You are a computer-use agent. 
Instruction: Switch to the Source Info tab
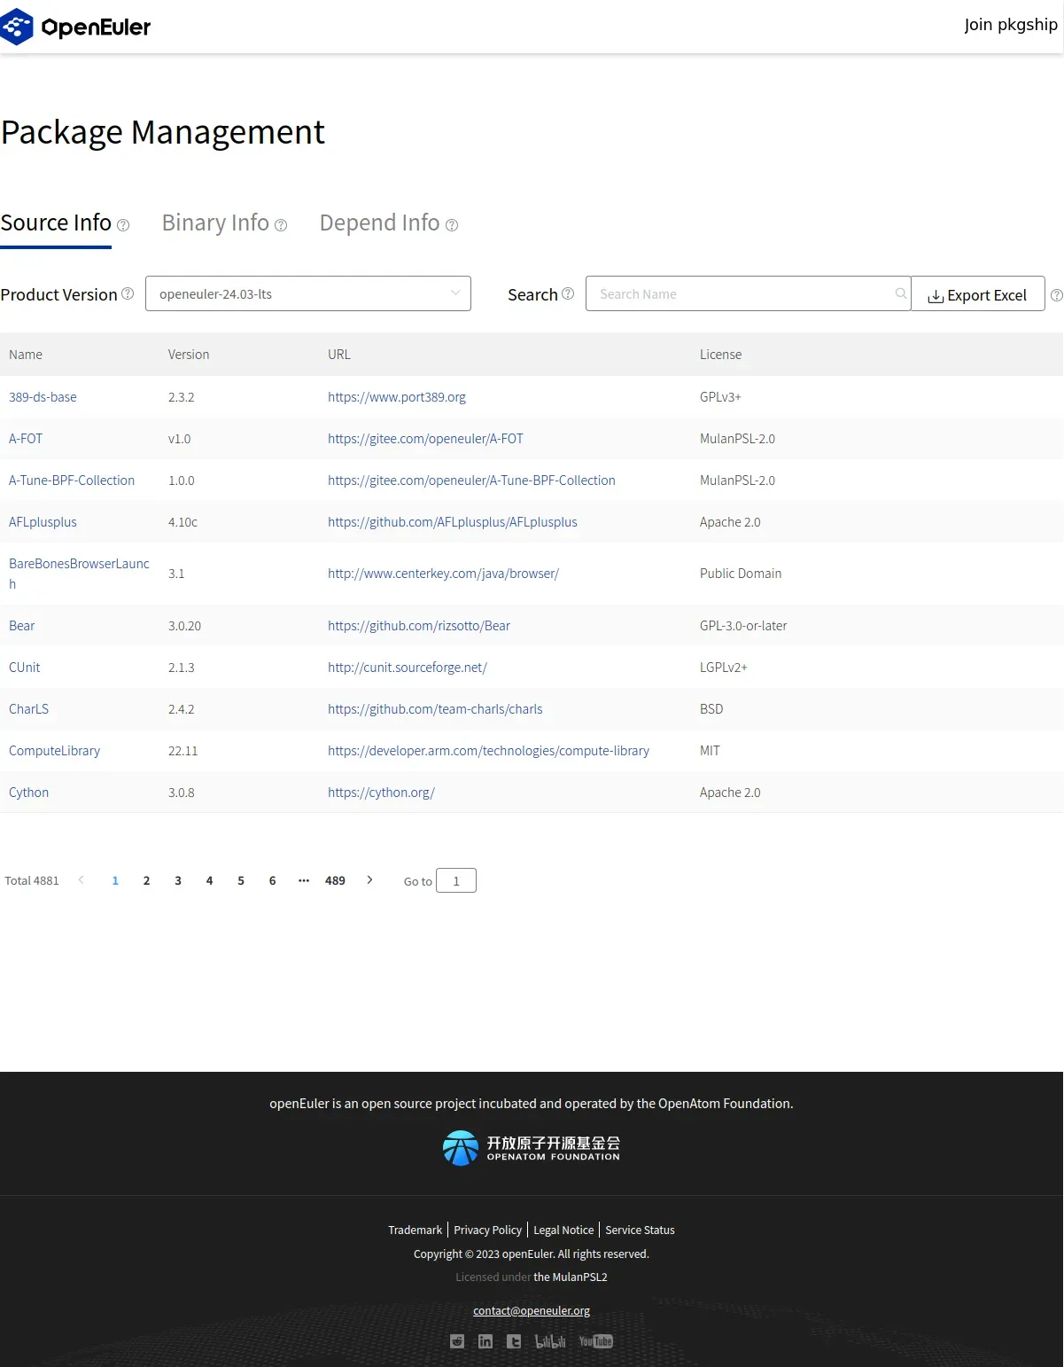click(x=56, y=223)
